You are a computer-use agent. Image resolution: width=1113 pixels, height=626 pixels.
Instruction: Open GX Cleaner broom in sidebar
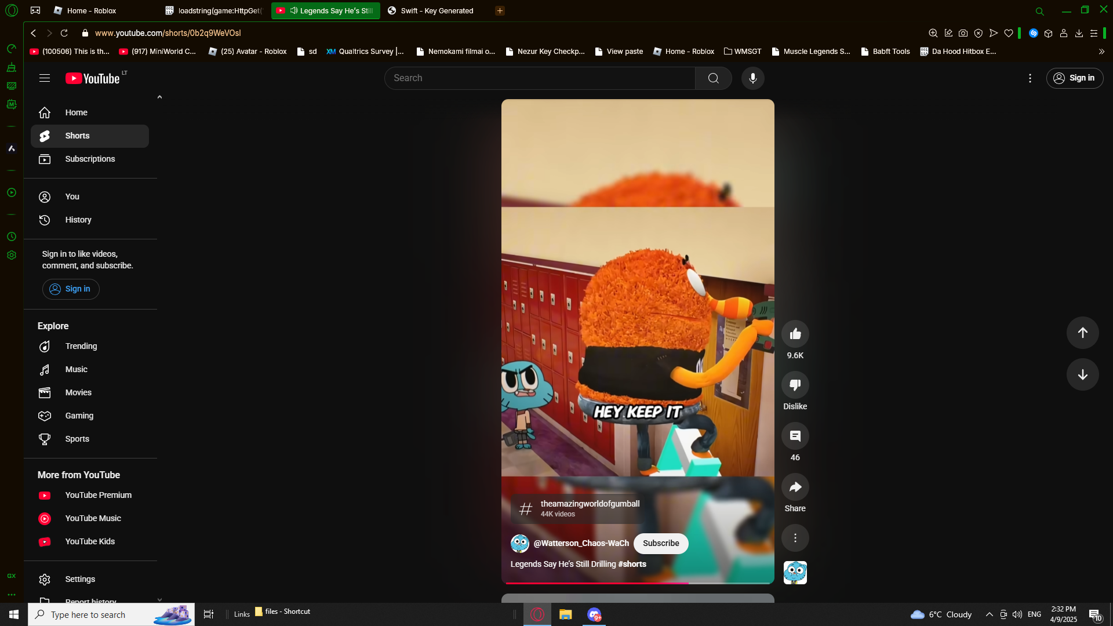coord(11,67)
